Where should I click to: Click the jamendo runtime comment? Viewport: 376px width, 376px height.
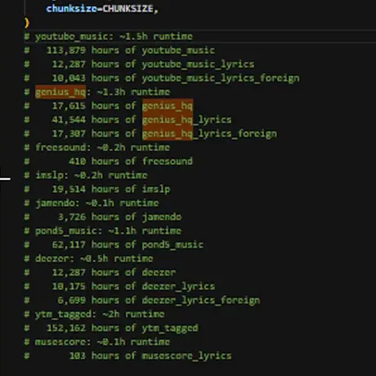[x=92, y=204]
